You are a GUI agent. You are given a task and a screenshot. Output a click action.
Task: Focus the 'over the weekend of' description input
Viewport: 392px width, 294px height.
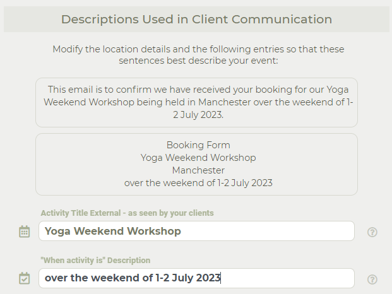[x=196, y=278]
